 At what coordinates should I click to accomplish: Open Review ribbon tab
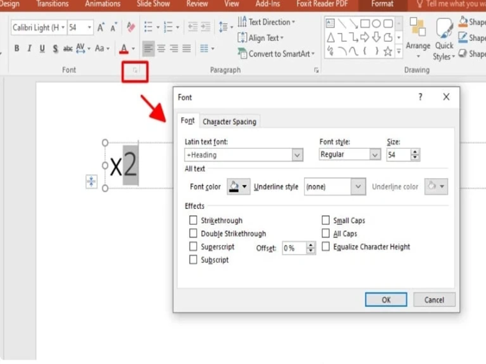click(197, 4)
